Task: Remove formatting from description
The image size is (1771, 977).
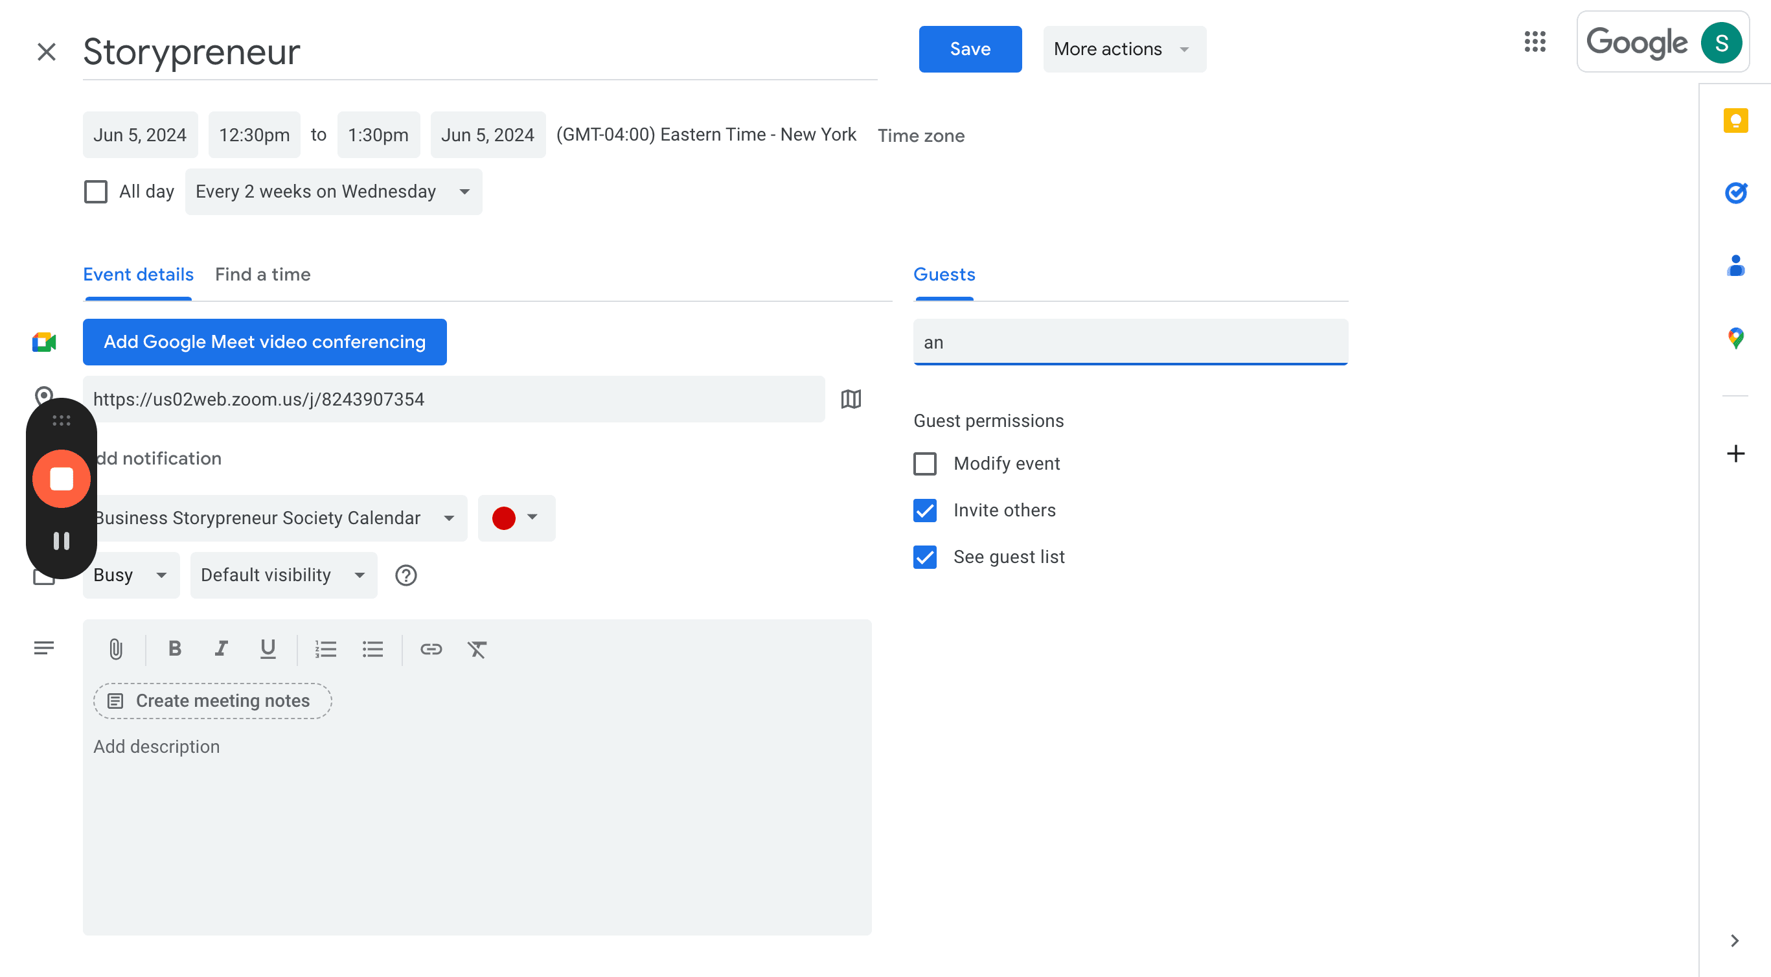Action: (x=477, y=649)
